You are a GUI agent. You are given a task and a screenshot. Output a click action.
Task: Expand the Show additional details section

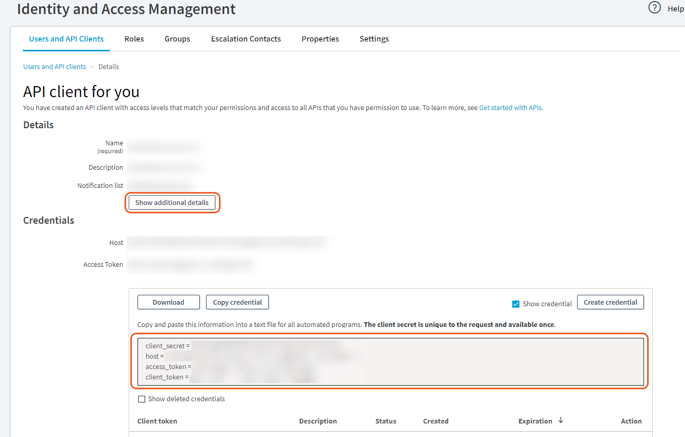click(x=172, y=202)
